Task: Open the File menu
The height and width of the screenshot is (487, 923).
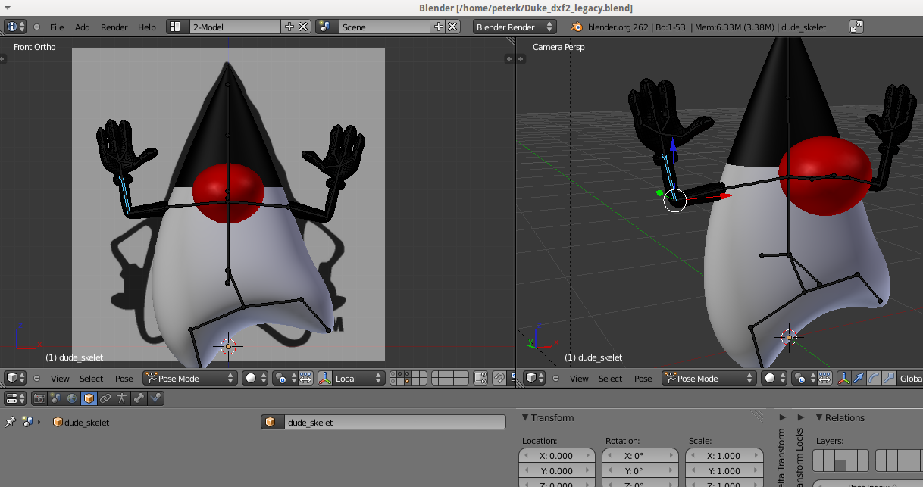Action: tap(57, 27)
